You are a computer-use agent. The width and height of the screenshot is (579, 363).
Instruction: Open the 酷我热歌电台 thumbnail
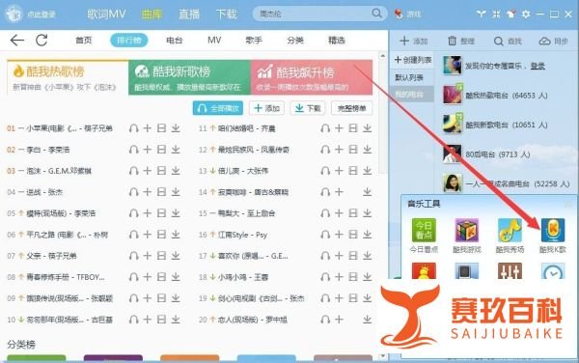pos(453,95)
